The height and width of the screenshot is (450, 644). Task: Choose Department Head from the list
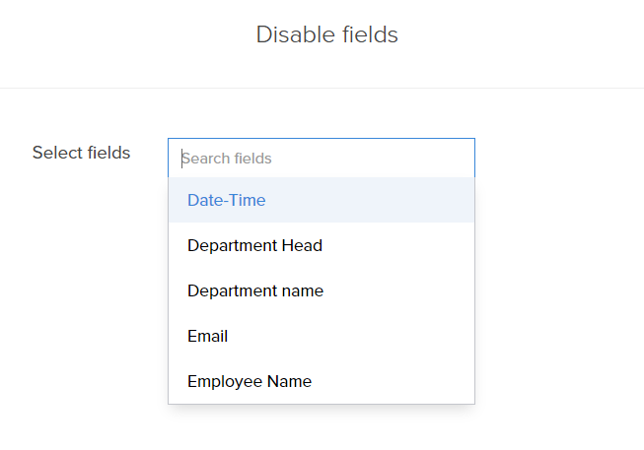click(254, 245)
